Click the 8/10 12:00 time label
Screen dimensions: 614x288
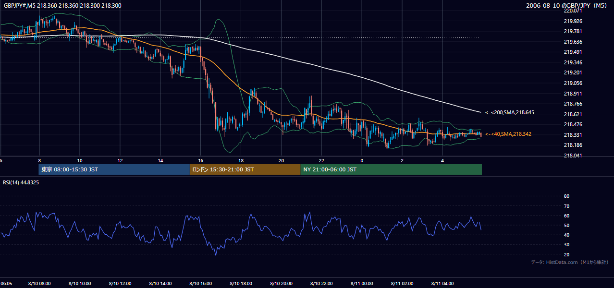tap(121, 283)
